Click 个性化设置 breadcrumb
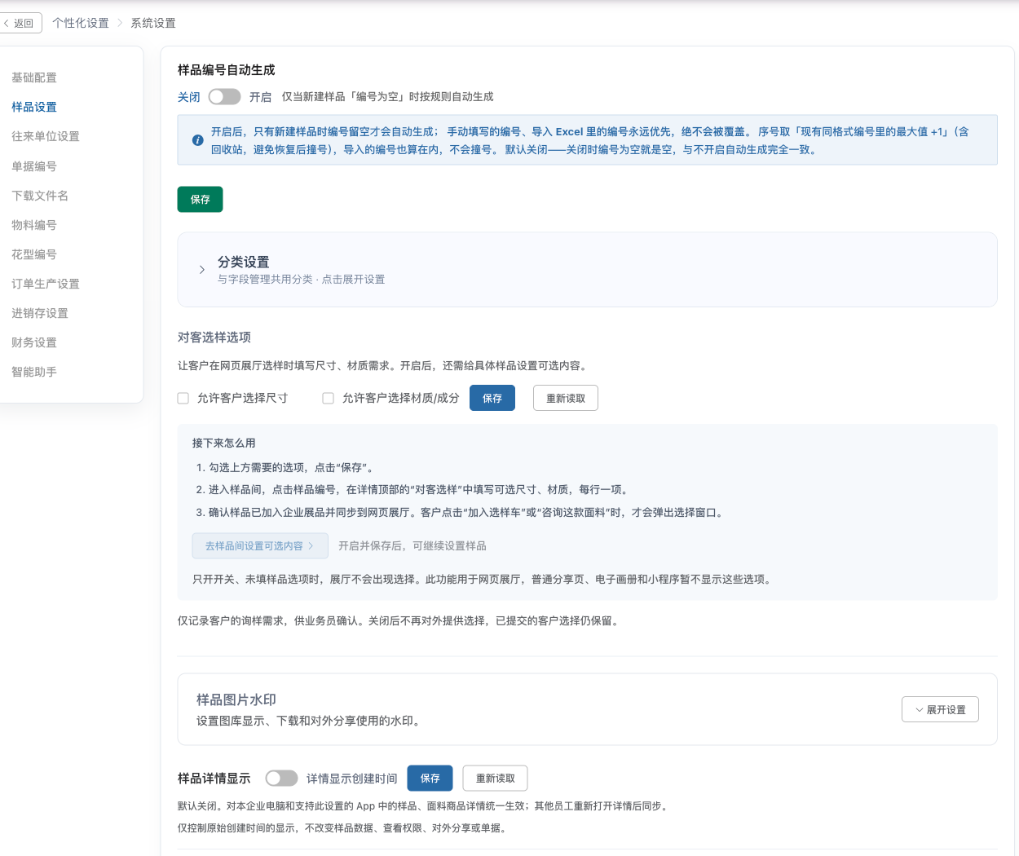This screenshot has width=1019, height=856. 81,23
